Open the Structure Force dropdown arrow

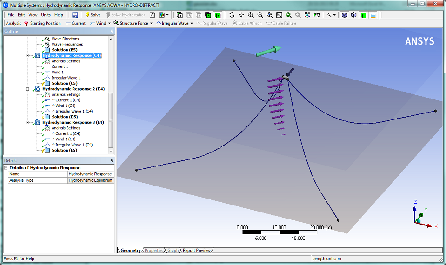pos(151,23)
